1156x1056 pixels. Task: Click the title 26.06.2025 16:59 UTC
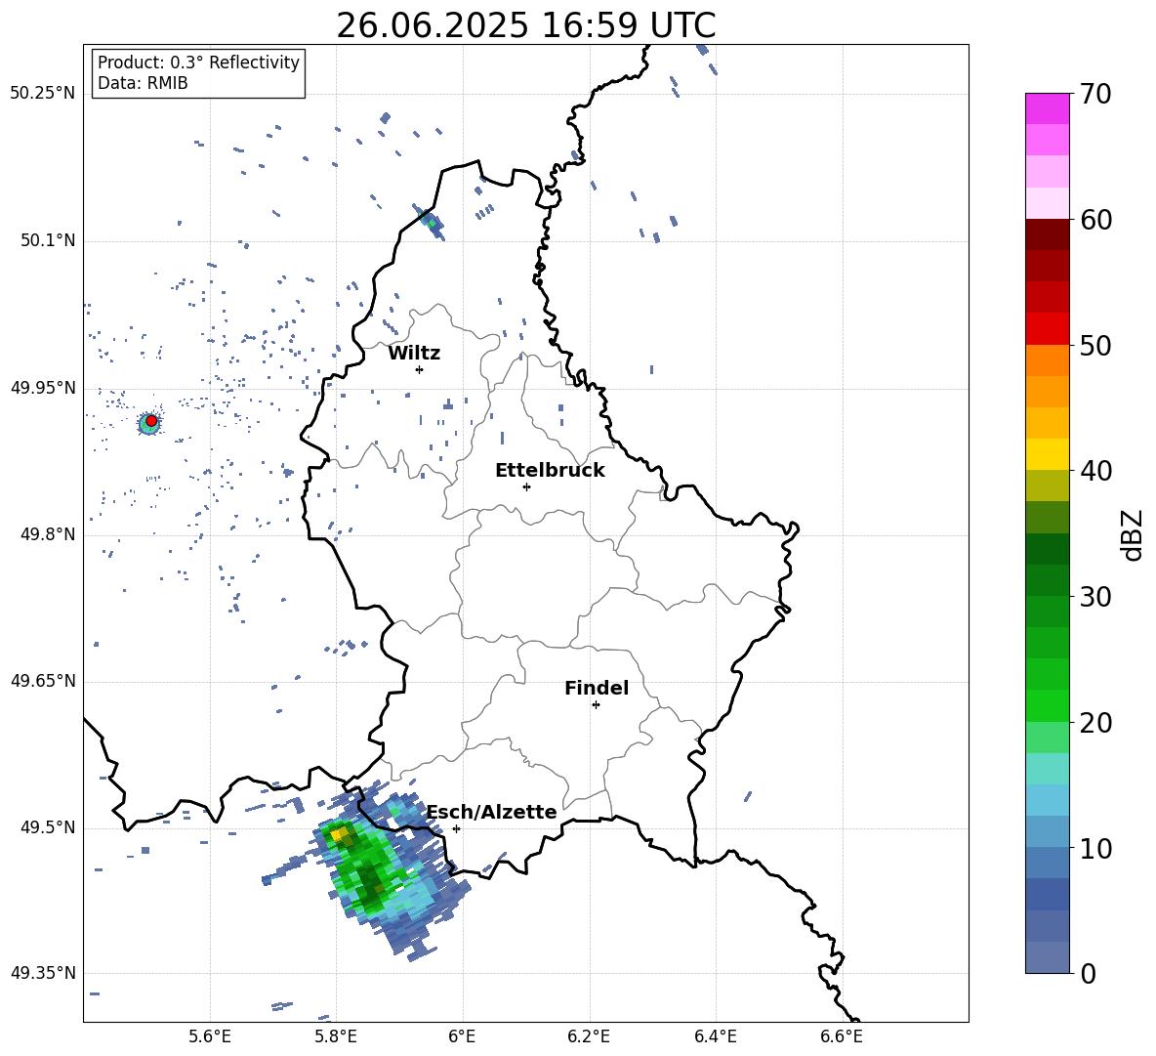pyautogui.click(x=526, y=25)
